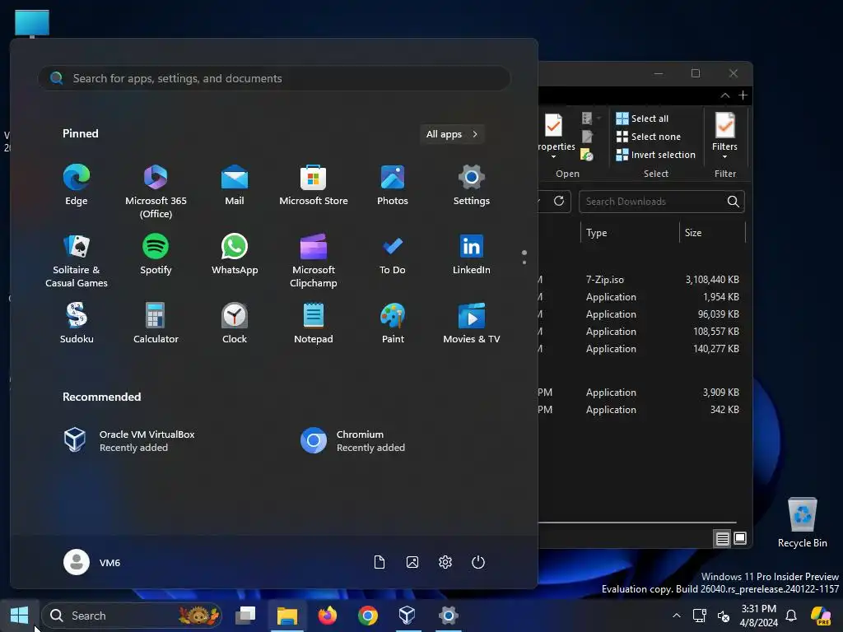The image size is (843, 632).
Task: Open the VM6 user account menu
Action: (92, 562)
